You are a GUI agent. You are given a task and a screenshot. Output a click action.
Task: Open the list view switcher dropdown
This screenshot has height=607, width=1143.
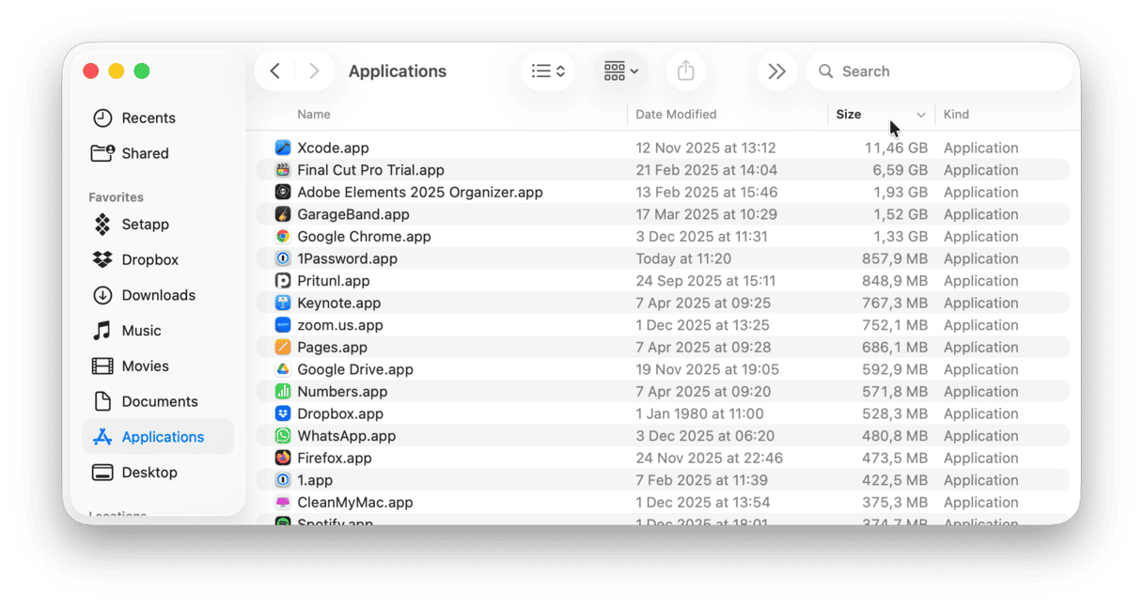[548, 71]
